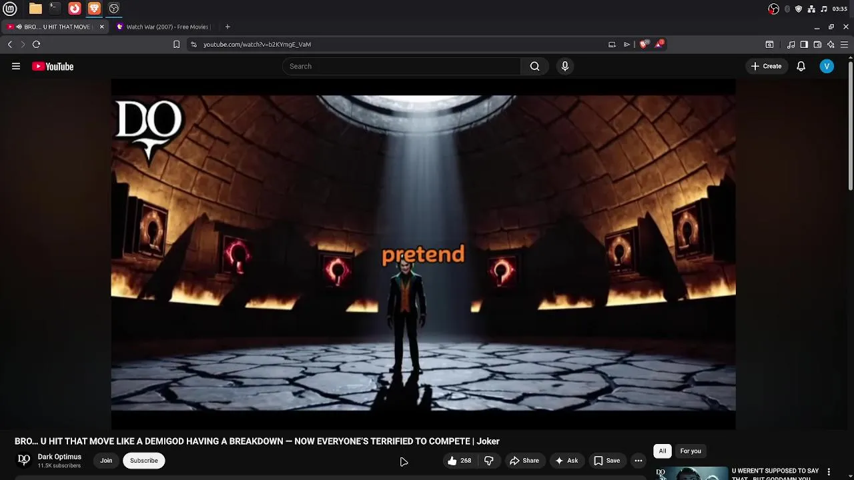Screen dimensions: 854x480
Task: Click the music note sound tray icon
Action: coord(824,9)
